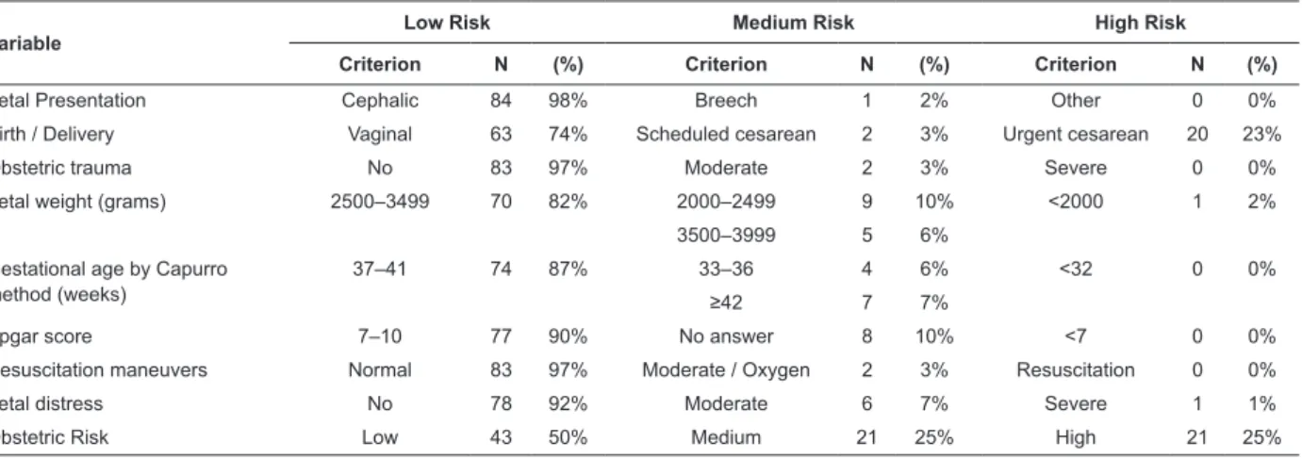Click the Urgent cesarean cell

pyautogui.click(x=1091, y=135)
